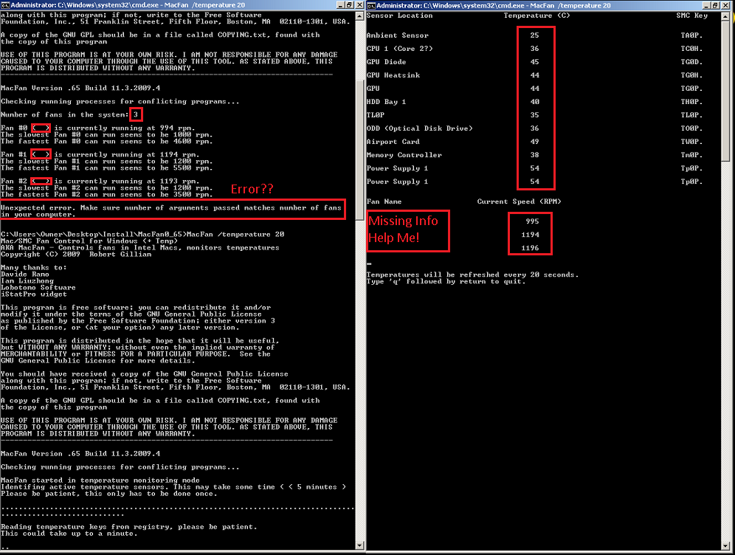Click the 'Fan Name' header
This screenshot has height=555, width=735.
(384, 201)
